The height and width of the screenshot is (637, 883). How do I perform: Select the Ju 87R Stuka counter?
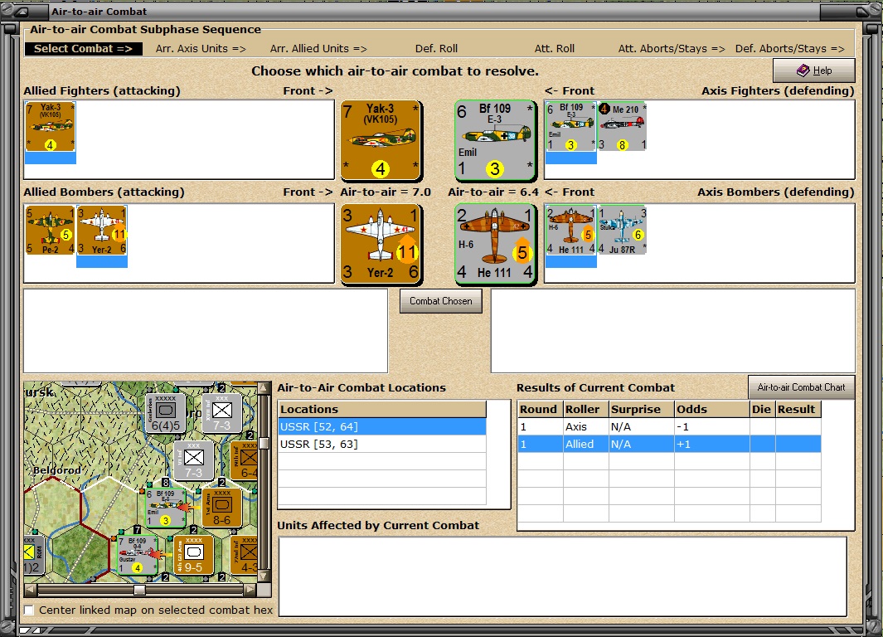click(x=623, y=231)
